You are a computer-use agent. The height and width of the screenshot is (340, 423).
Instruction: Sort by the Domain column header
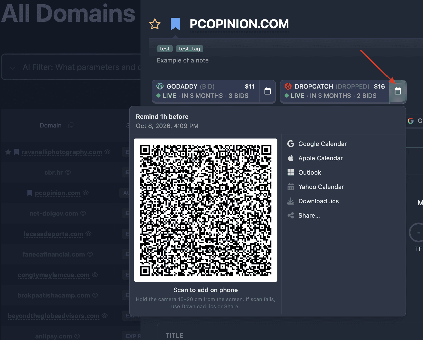tap(51, 125)
